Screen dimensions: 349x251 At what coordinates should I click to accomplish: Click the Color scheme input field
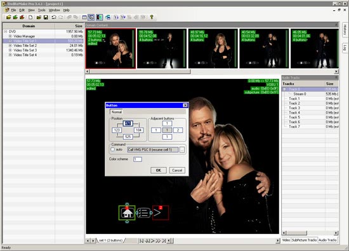pos(138,159)
